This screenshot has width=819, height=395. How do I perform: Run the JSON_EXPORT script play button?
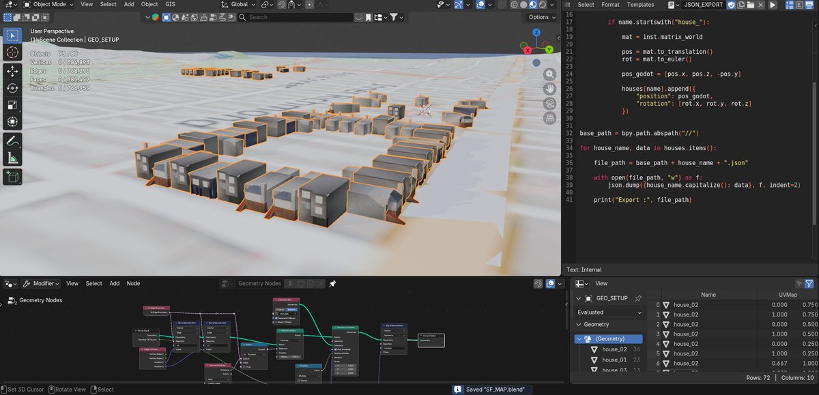[x=773, y=5]
